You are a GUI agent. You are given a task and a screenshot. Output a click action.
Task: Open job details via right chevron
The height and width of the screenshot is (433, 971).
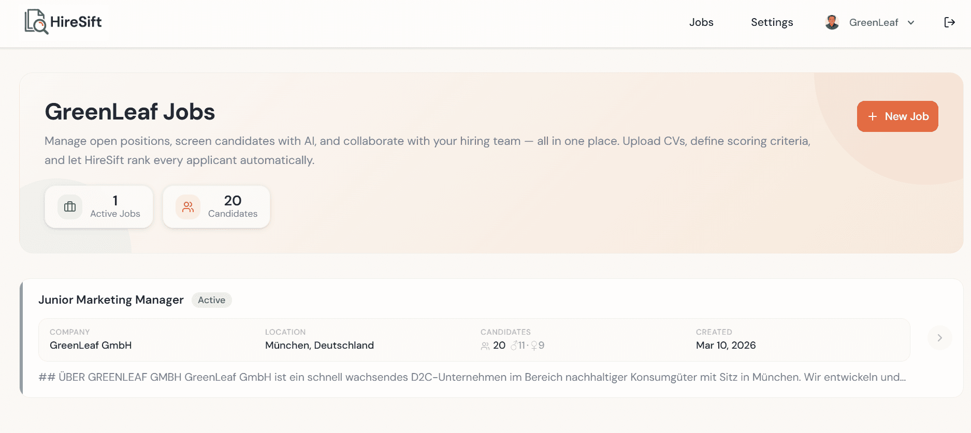[939, 338]
